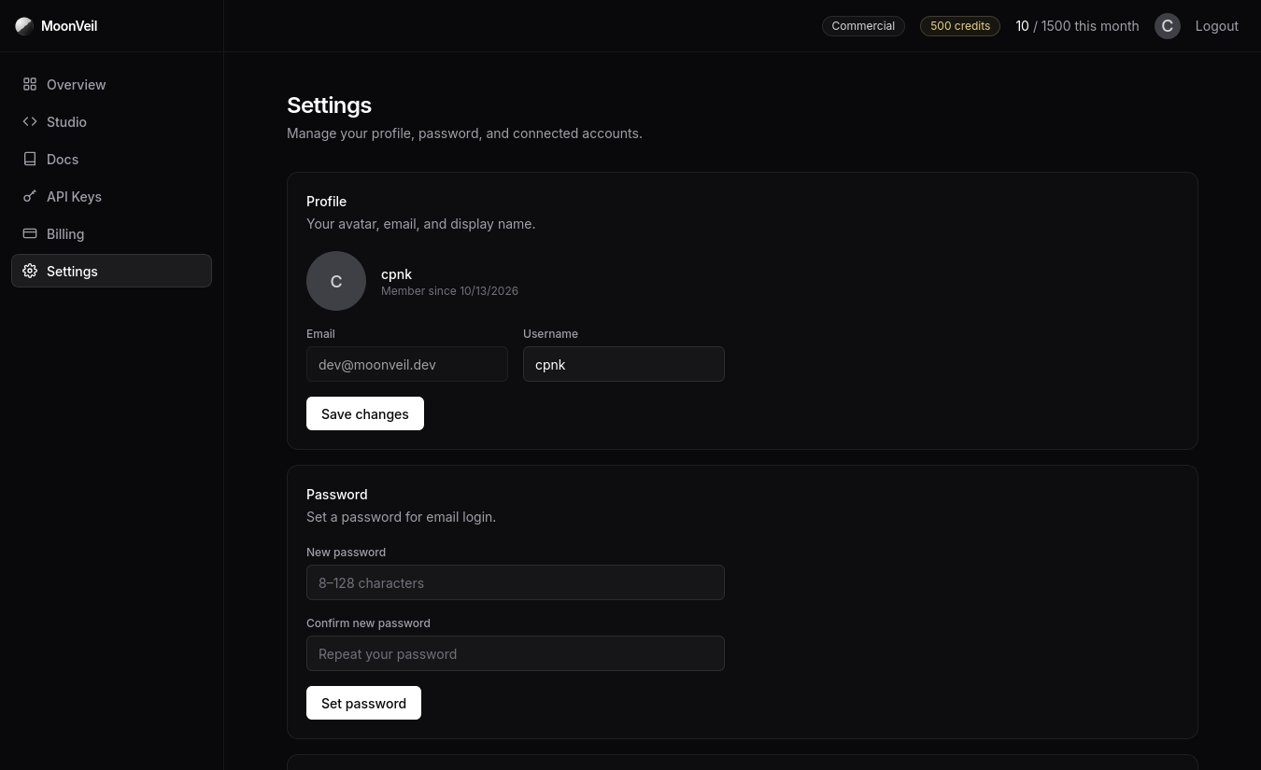Viewport: 1261px width, 770px height.
Task: Click the Overview grid icon in sidebar
Action: pos(30,84)
